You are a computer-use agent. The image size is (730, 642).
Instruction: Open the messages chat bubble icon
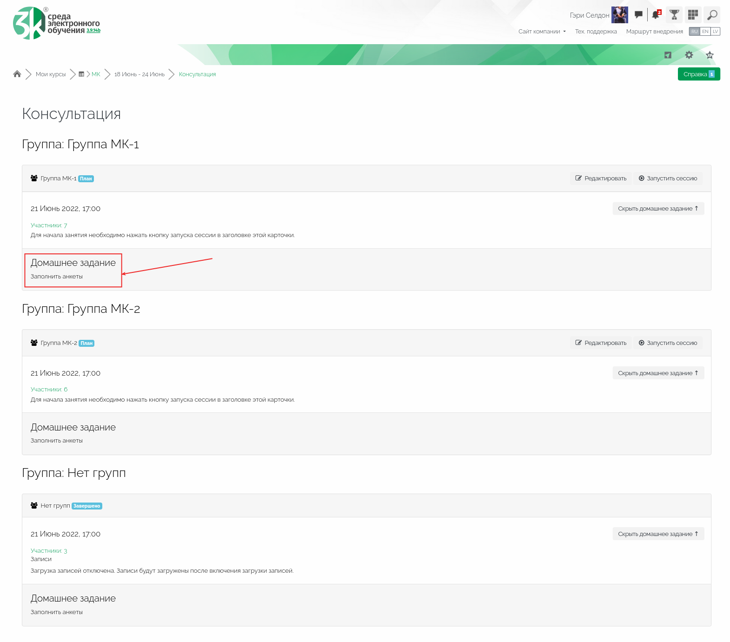click(638, 15)
